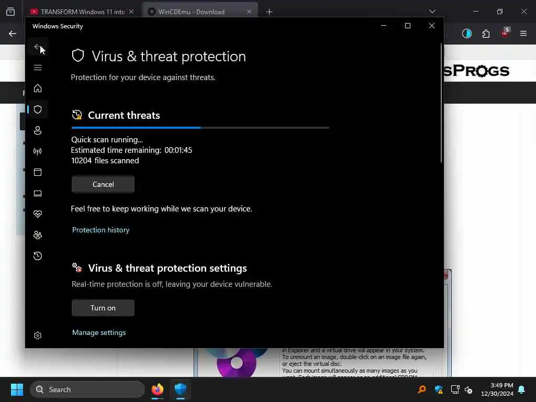536x402 pixels.
Task: Click the orange magnifier tray icon
Action: click(x=422, y=389)
